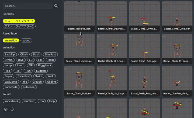Select the emotion sound tag

coord(29,101)
